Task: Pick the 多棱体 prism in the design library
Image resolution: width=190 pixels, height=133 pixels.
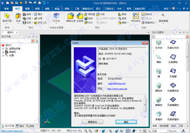Action: coord(159,116)
